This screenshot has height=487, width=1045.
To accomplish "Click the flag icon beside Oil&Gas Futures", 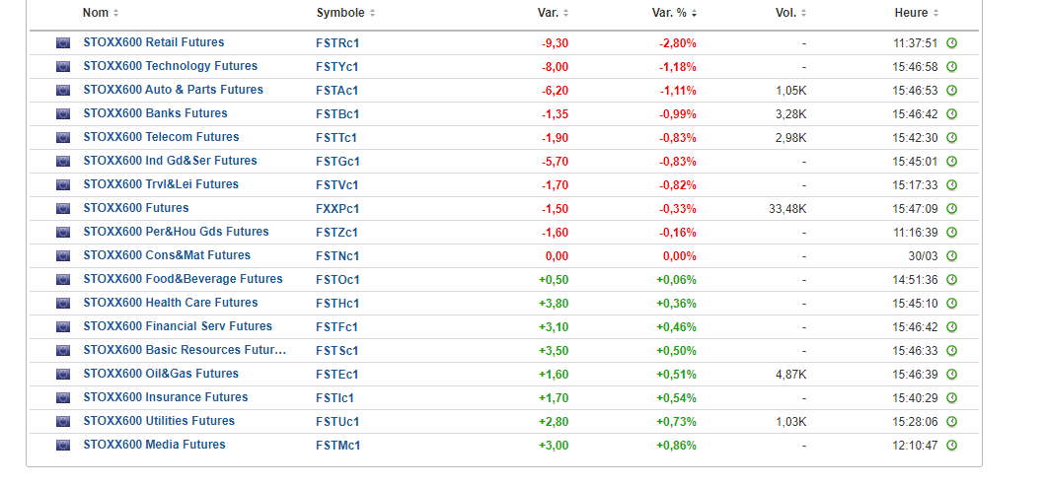I will click(63, 375).
